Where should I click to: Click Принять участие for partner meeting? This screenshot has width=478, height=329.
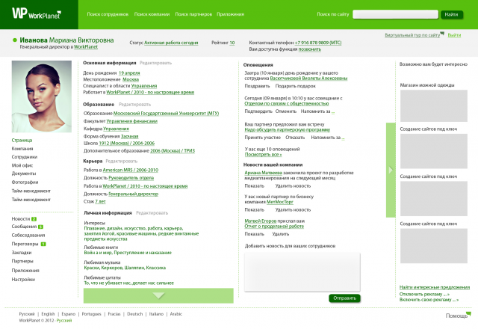(262, 138)
